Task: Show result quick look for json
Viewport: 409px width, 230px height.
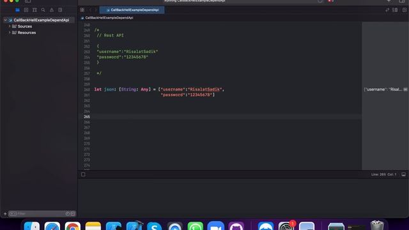Action: pyautogui.click(x=405, y=89)
